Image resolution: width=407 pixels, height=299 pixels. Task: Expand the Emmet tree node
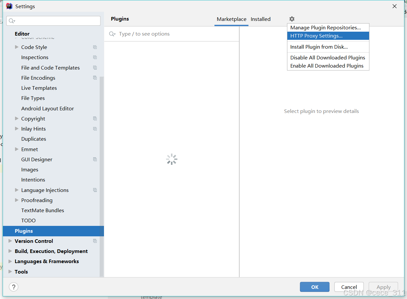pyautogui.click(x=17, y=149)
